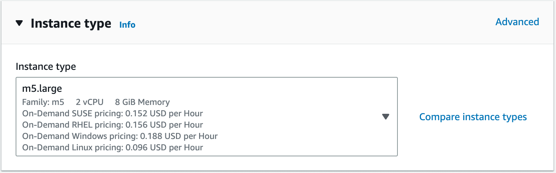Screen dimensions: 556x173
Task: Click the Instance type field label
Action: (x=46, y=67)
